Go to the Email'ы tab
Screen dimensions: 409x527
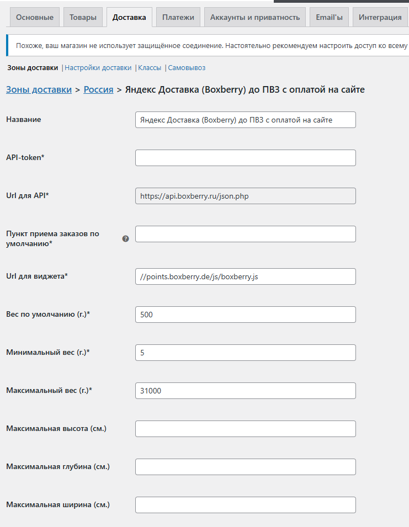coord(330,17)
